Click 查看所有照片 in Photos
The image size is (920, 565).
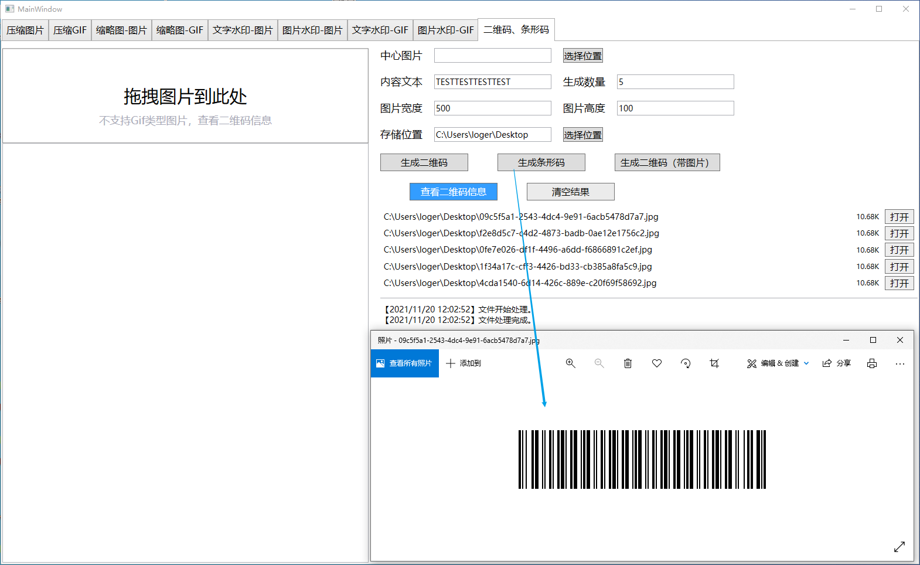coord(405,363)
